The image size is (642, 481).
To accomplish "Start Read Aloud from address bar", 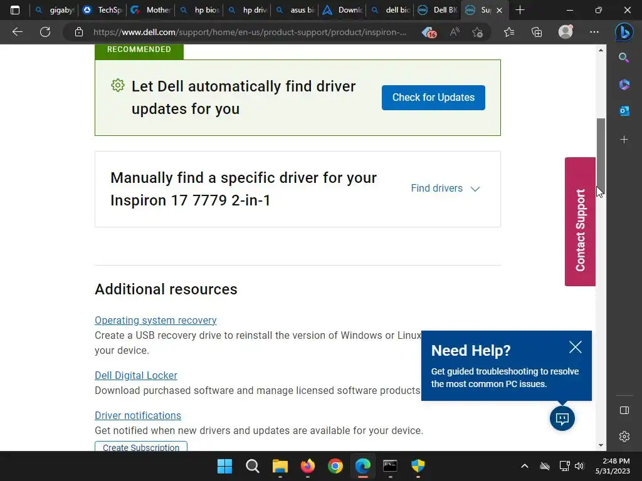I will 455,32.
